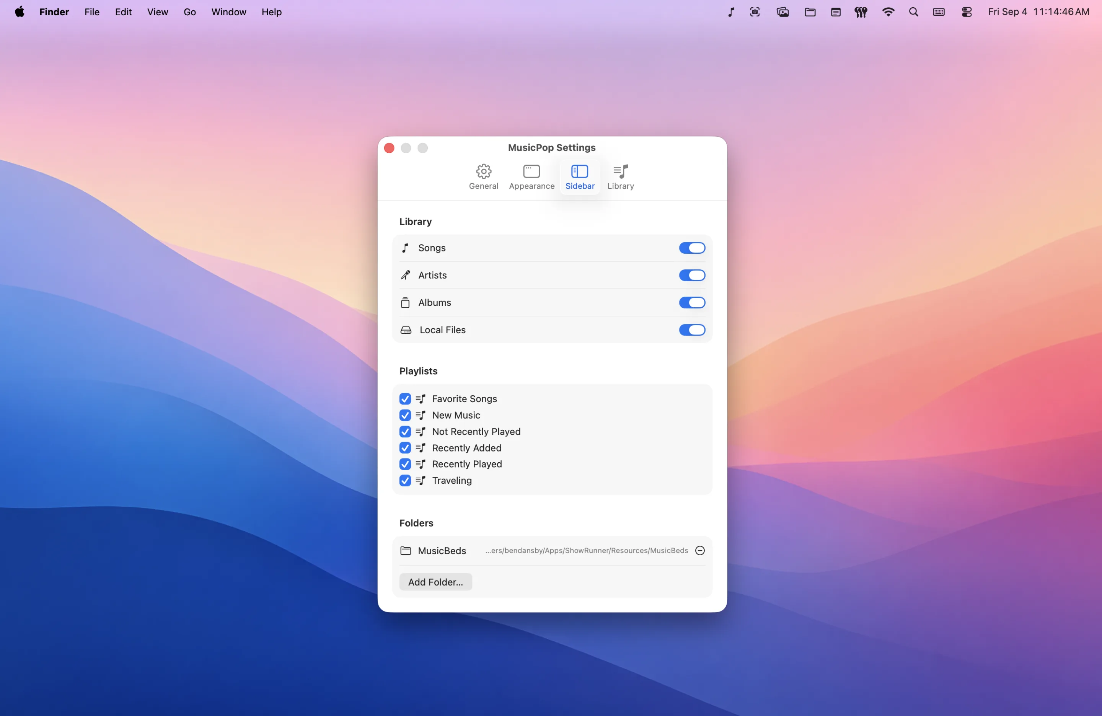Open the Edit menu
1102x716 pixels.
pyautogui.click(x=123, y=12)
